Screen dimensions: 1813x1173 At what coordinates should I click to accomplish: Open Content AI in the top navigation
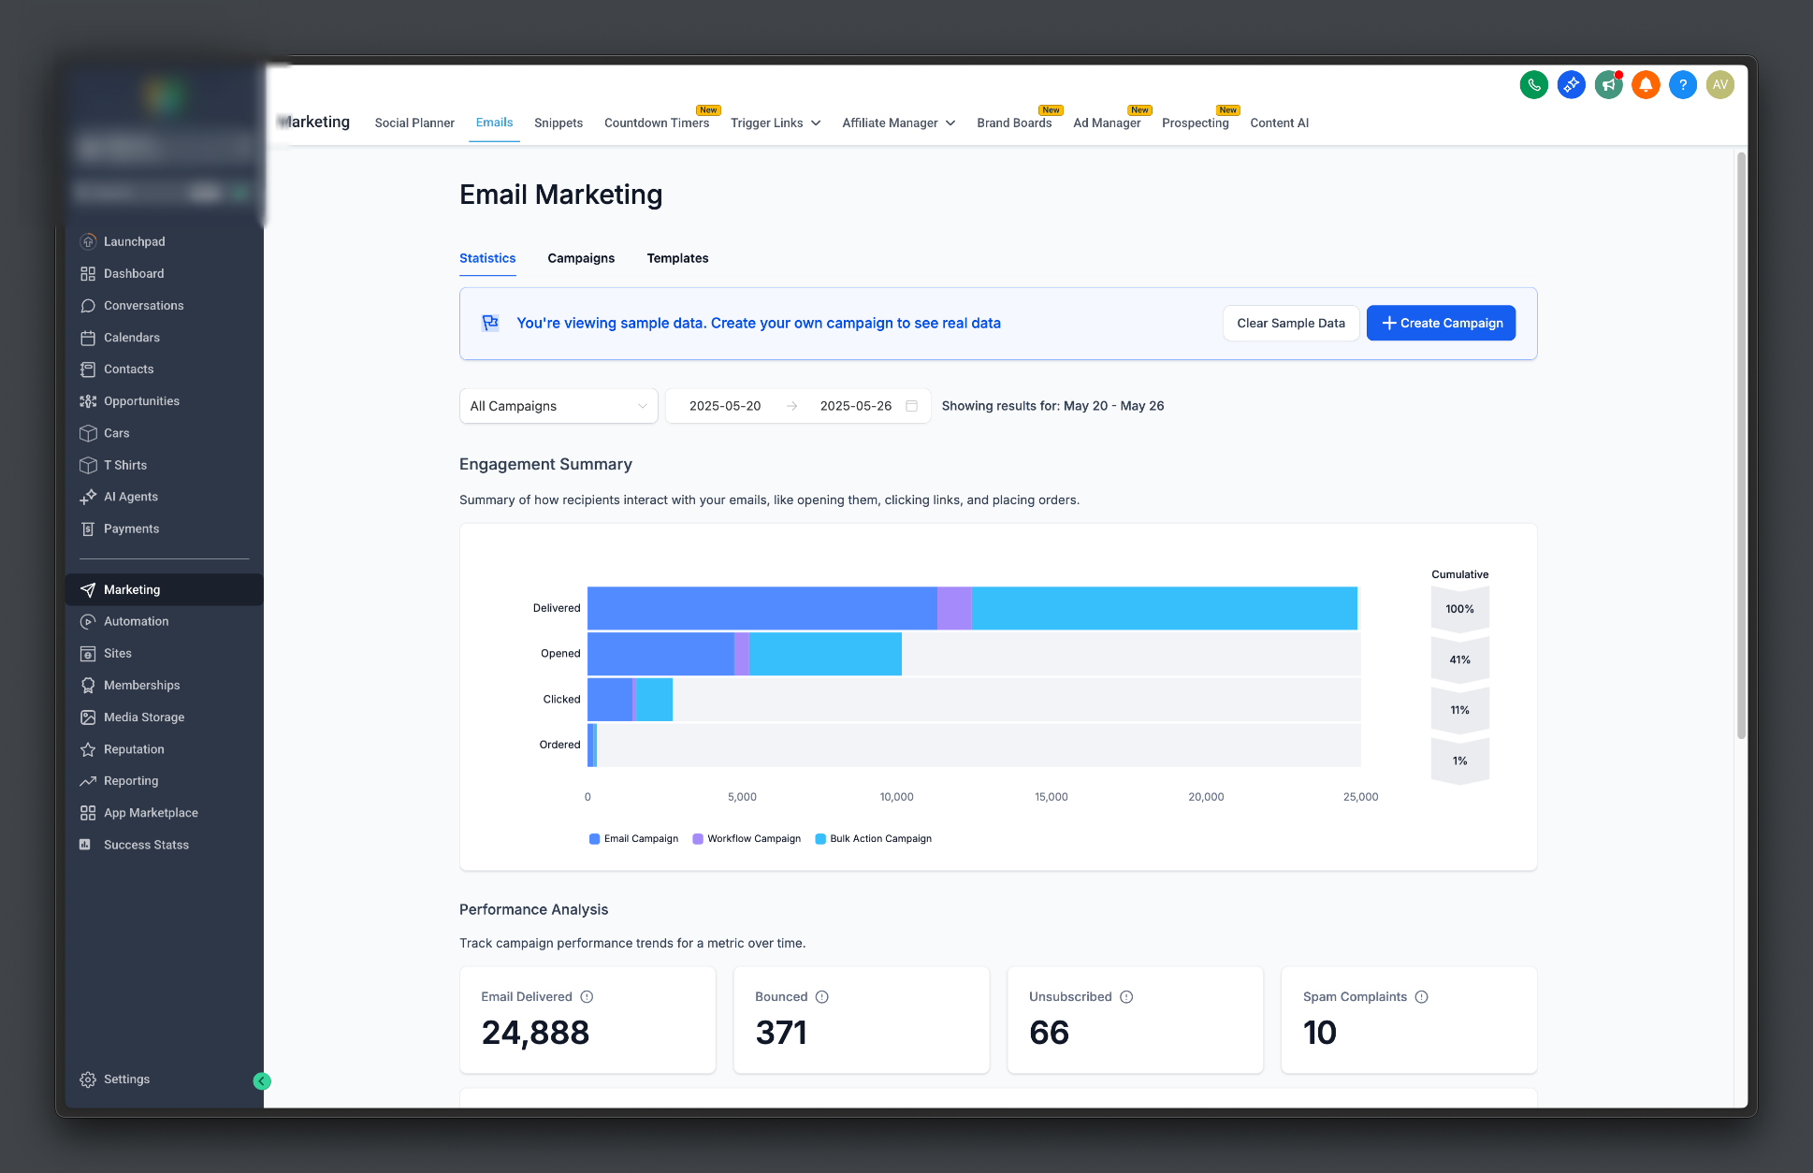1279,123
